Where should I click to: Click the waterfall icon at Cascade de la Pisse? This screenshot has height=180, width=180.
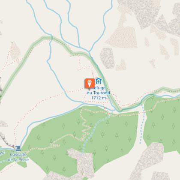tap(18, 148)
